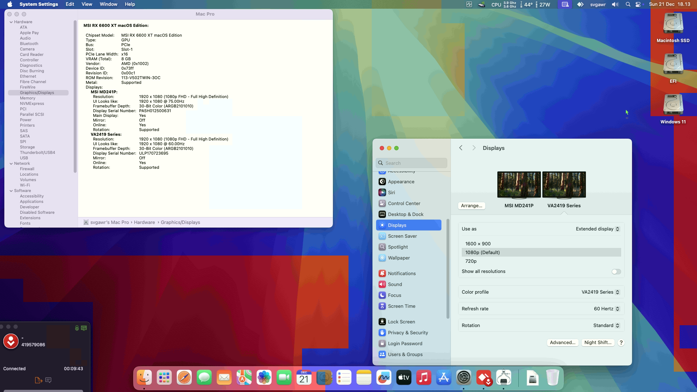Toggle Show all resolutions switch

[616, 271]
